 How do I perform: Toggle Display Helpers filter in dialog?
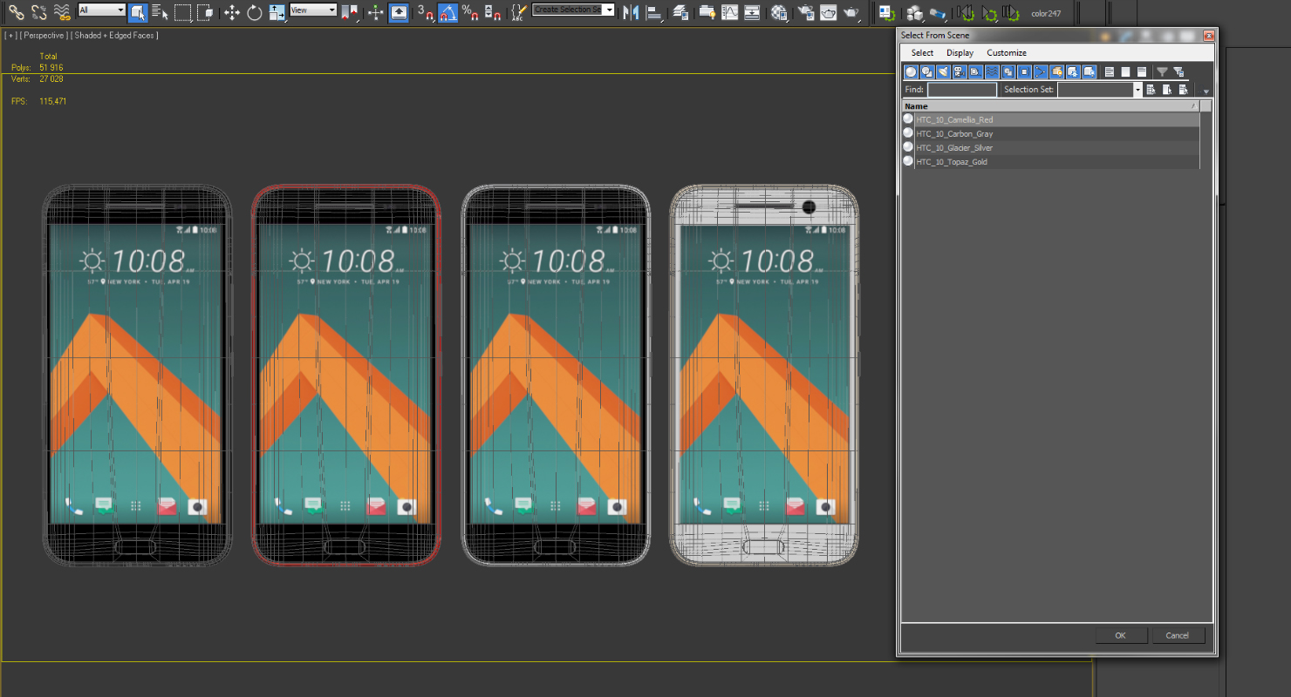(x=975, y=71)
